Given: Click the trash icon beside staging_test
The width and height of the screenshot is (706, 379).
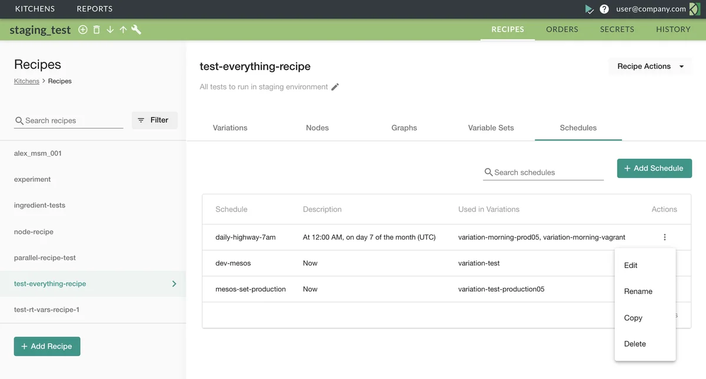Looking at the screenshot, I should click(x=96, y=29).
